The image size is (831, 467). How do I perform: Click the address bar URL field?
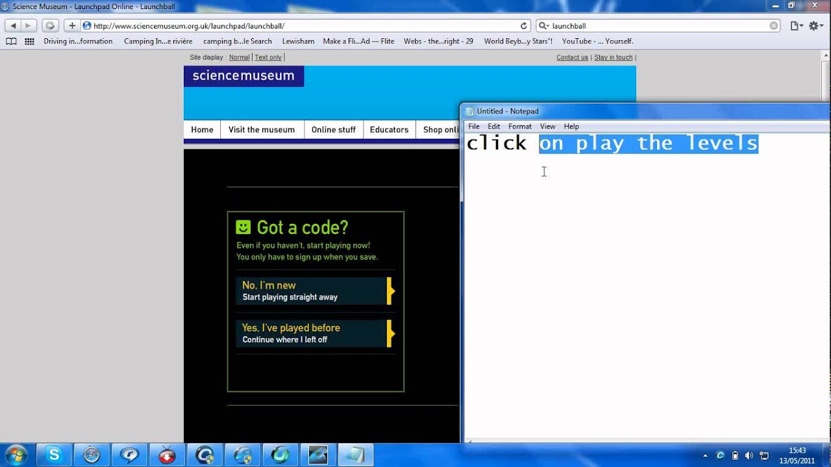305,26
